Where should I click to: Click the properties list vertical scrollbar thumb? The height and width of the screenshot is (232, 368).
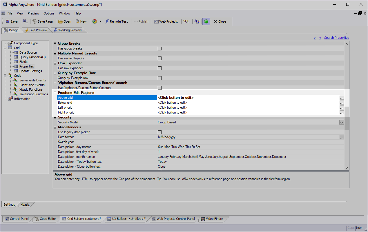tap(347, 118)
